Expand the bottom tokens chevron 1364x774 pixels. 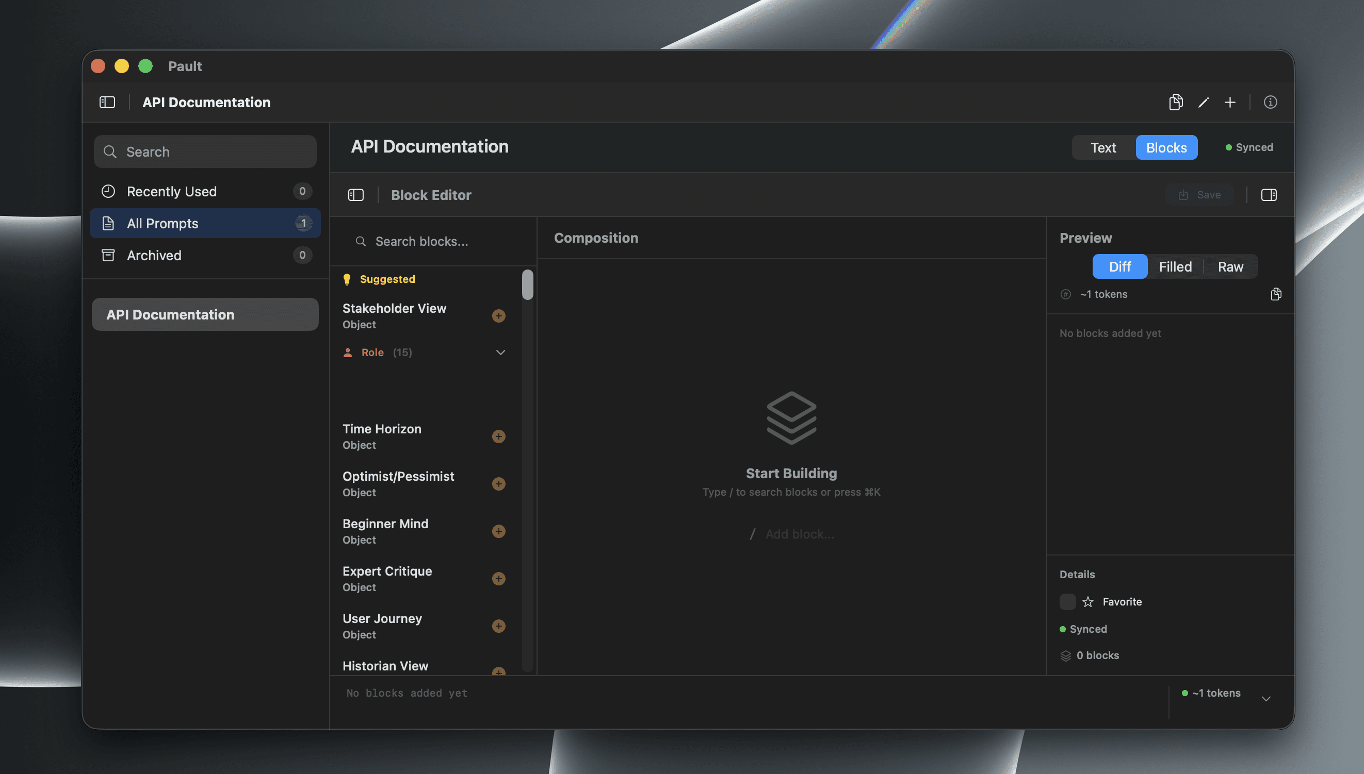[1266, 699]
